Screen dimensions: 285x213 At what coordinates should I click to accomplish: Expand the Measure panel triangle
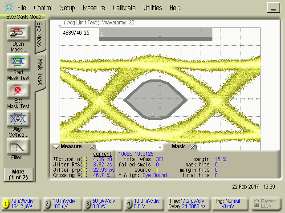click(x=56, y=147)
